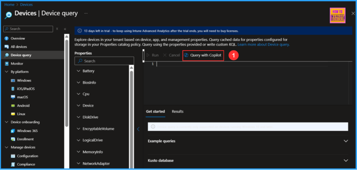
Task: Follow Learn more about Device query link
Action: 264,45
